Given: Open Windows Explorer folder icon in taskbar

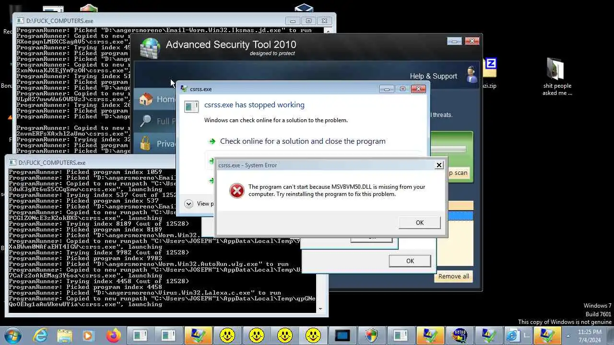Looking at the screenshot, I should (65, 335).
